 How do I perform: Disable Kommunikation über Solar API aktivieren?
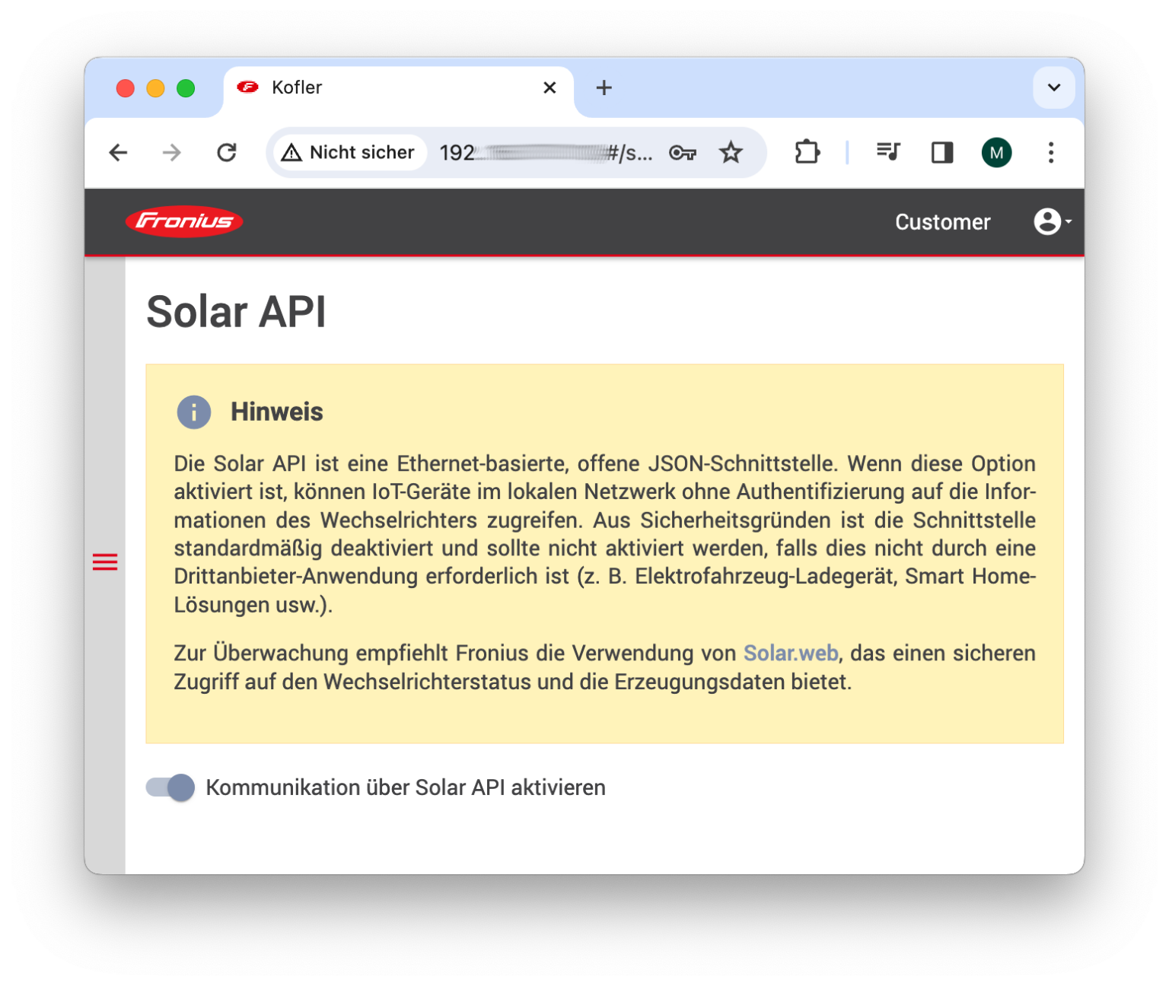(x=169, y=787)
